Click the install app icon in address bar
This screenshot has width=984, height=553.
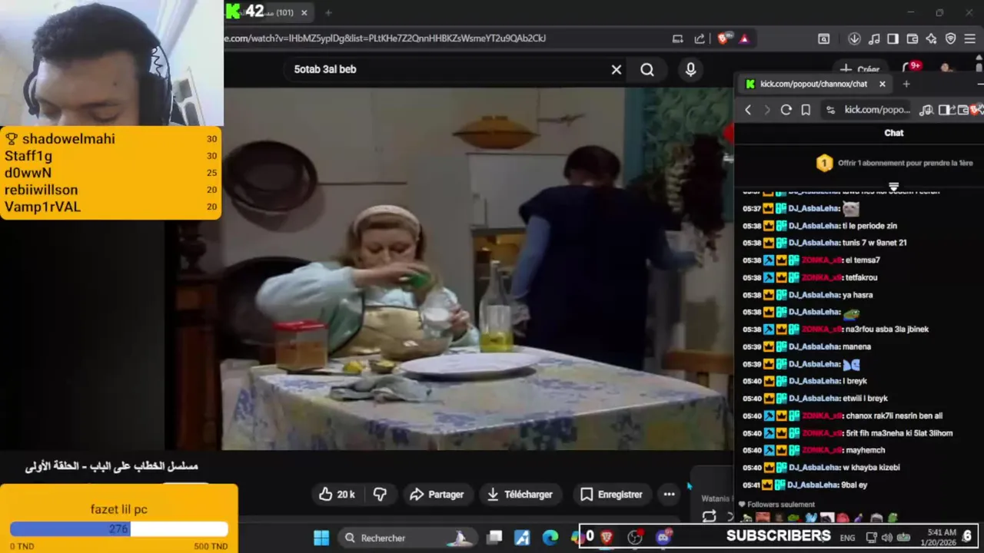tap(677, 38)
